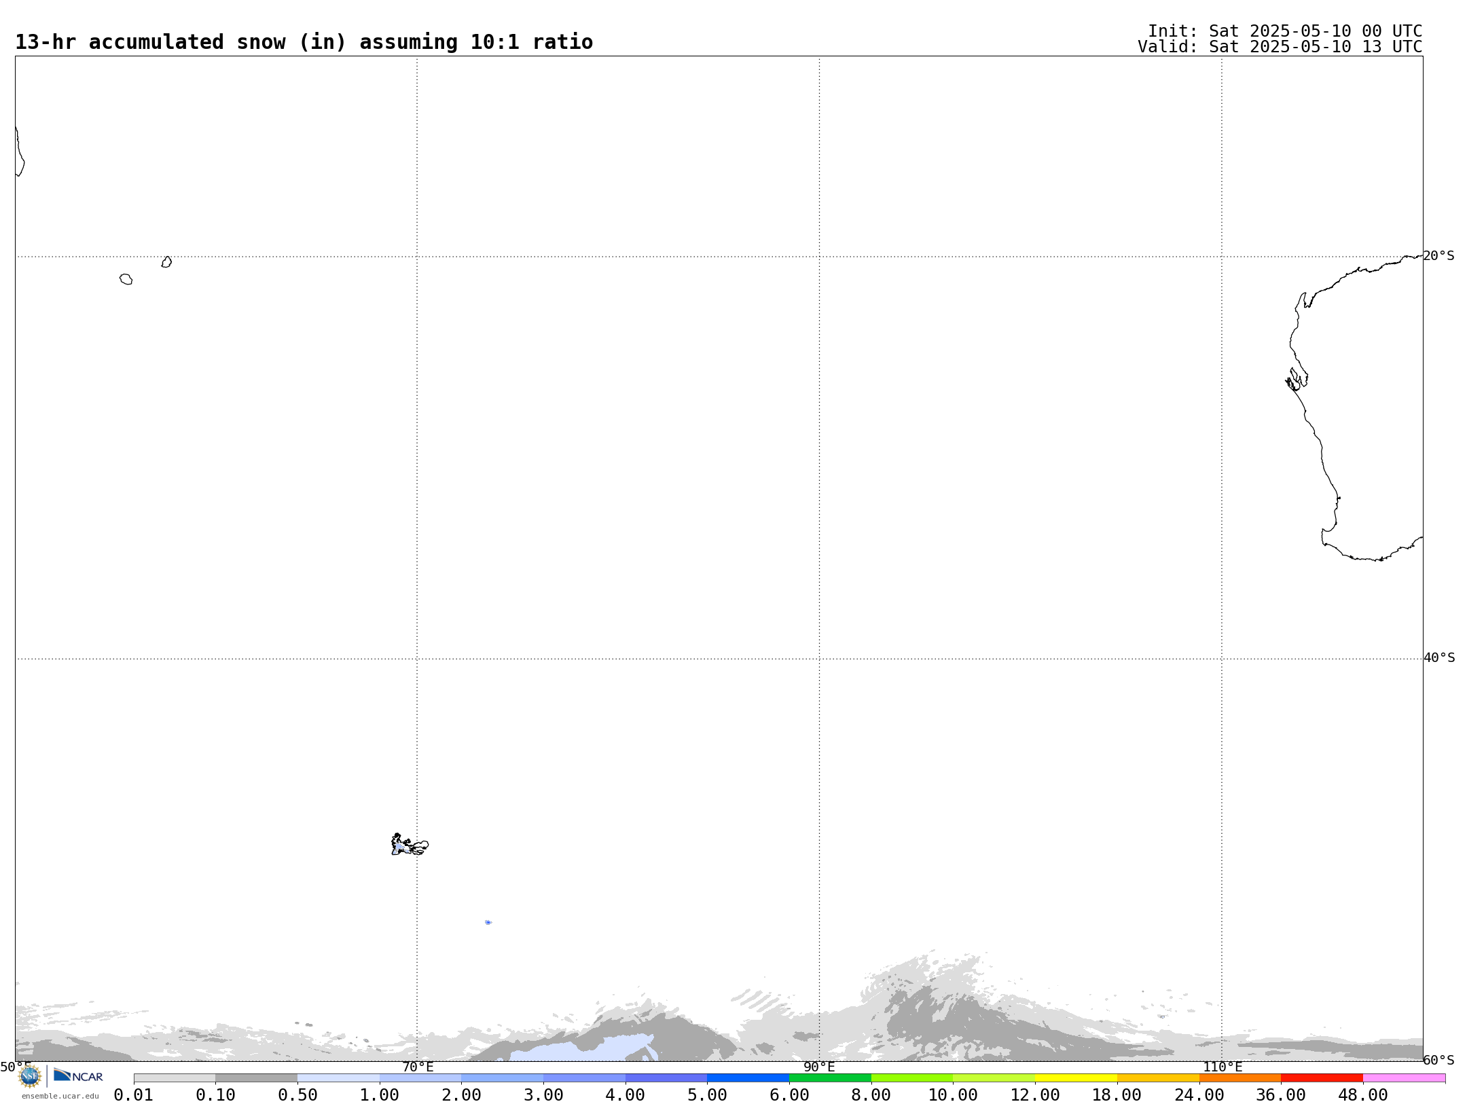Click the pink 48.00 colorbar swatch
The width and height of the screenshot is (1467, 1104).
pos(1404,1078)
